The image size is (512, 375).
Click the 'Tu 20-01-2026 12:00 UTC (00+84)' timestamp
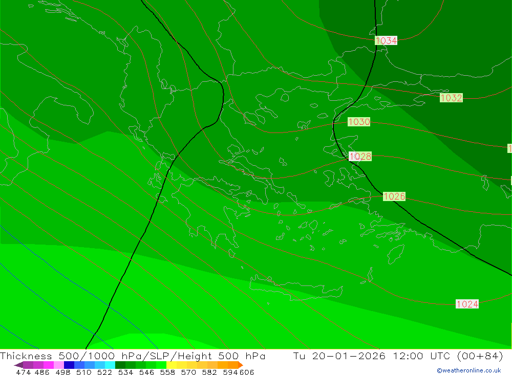pos(398,356)
